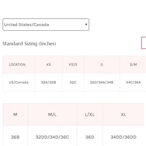The image size is (146, 146).
Task: Select the XS size column header
Action: [x=49, y=64]
